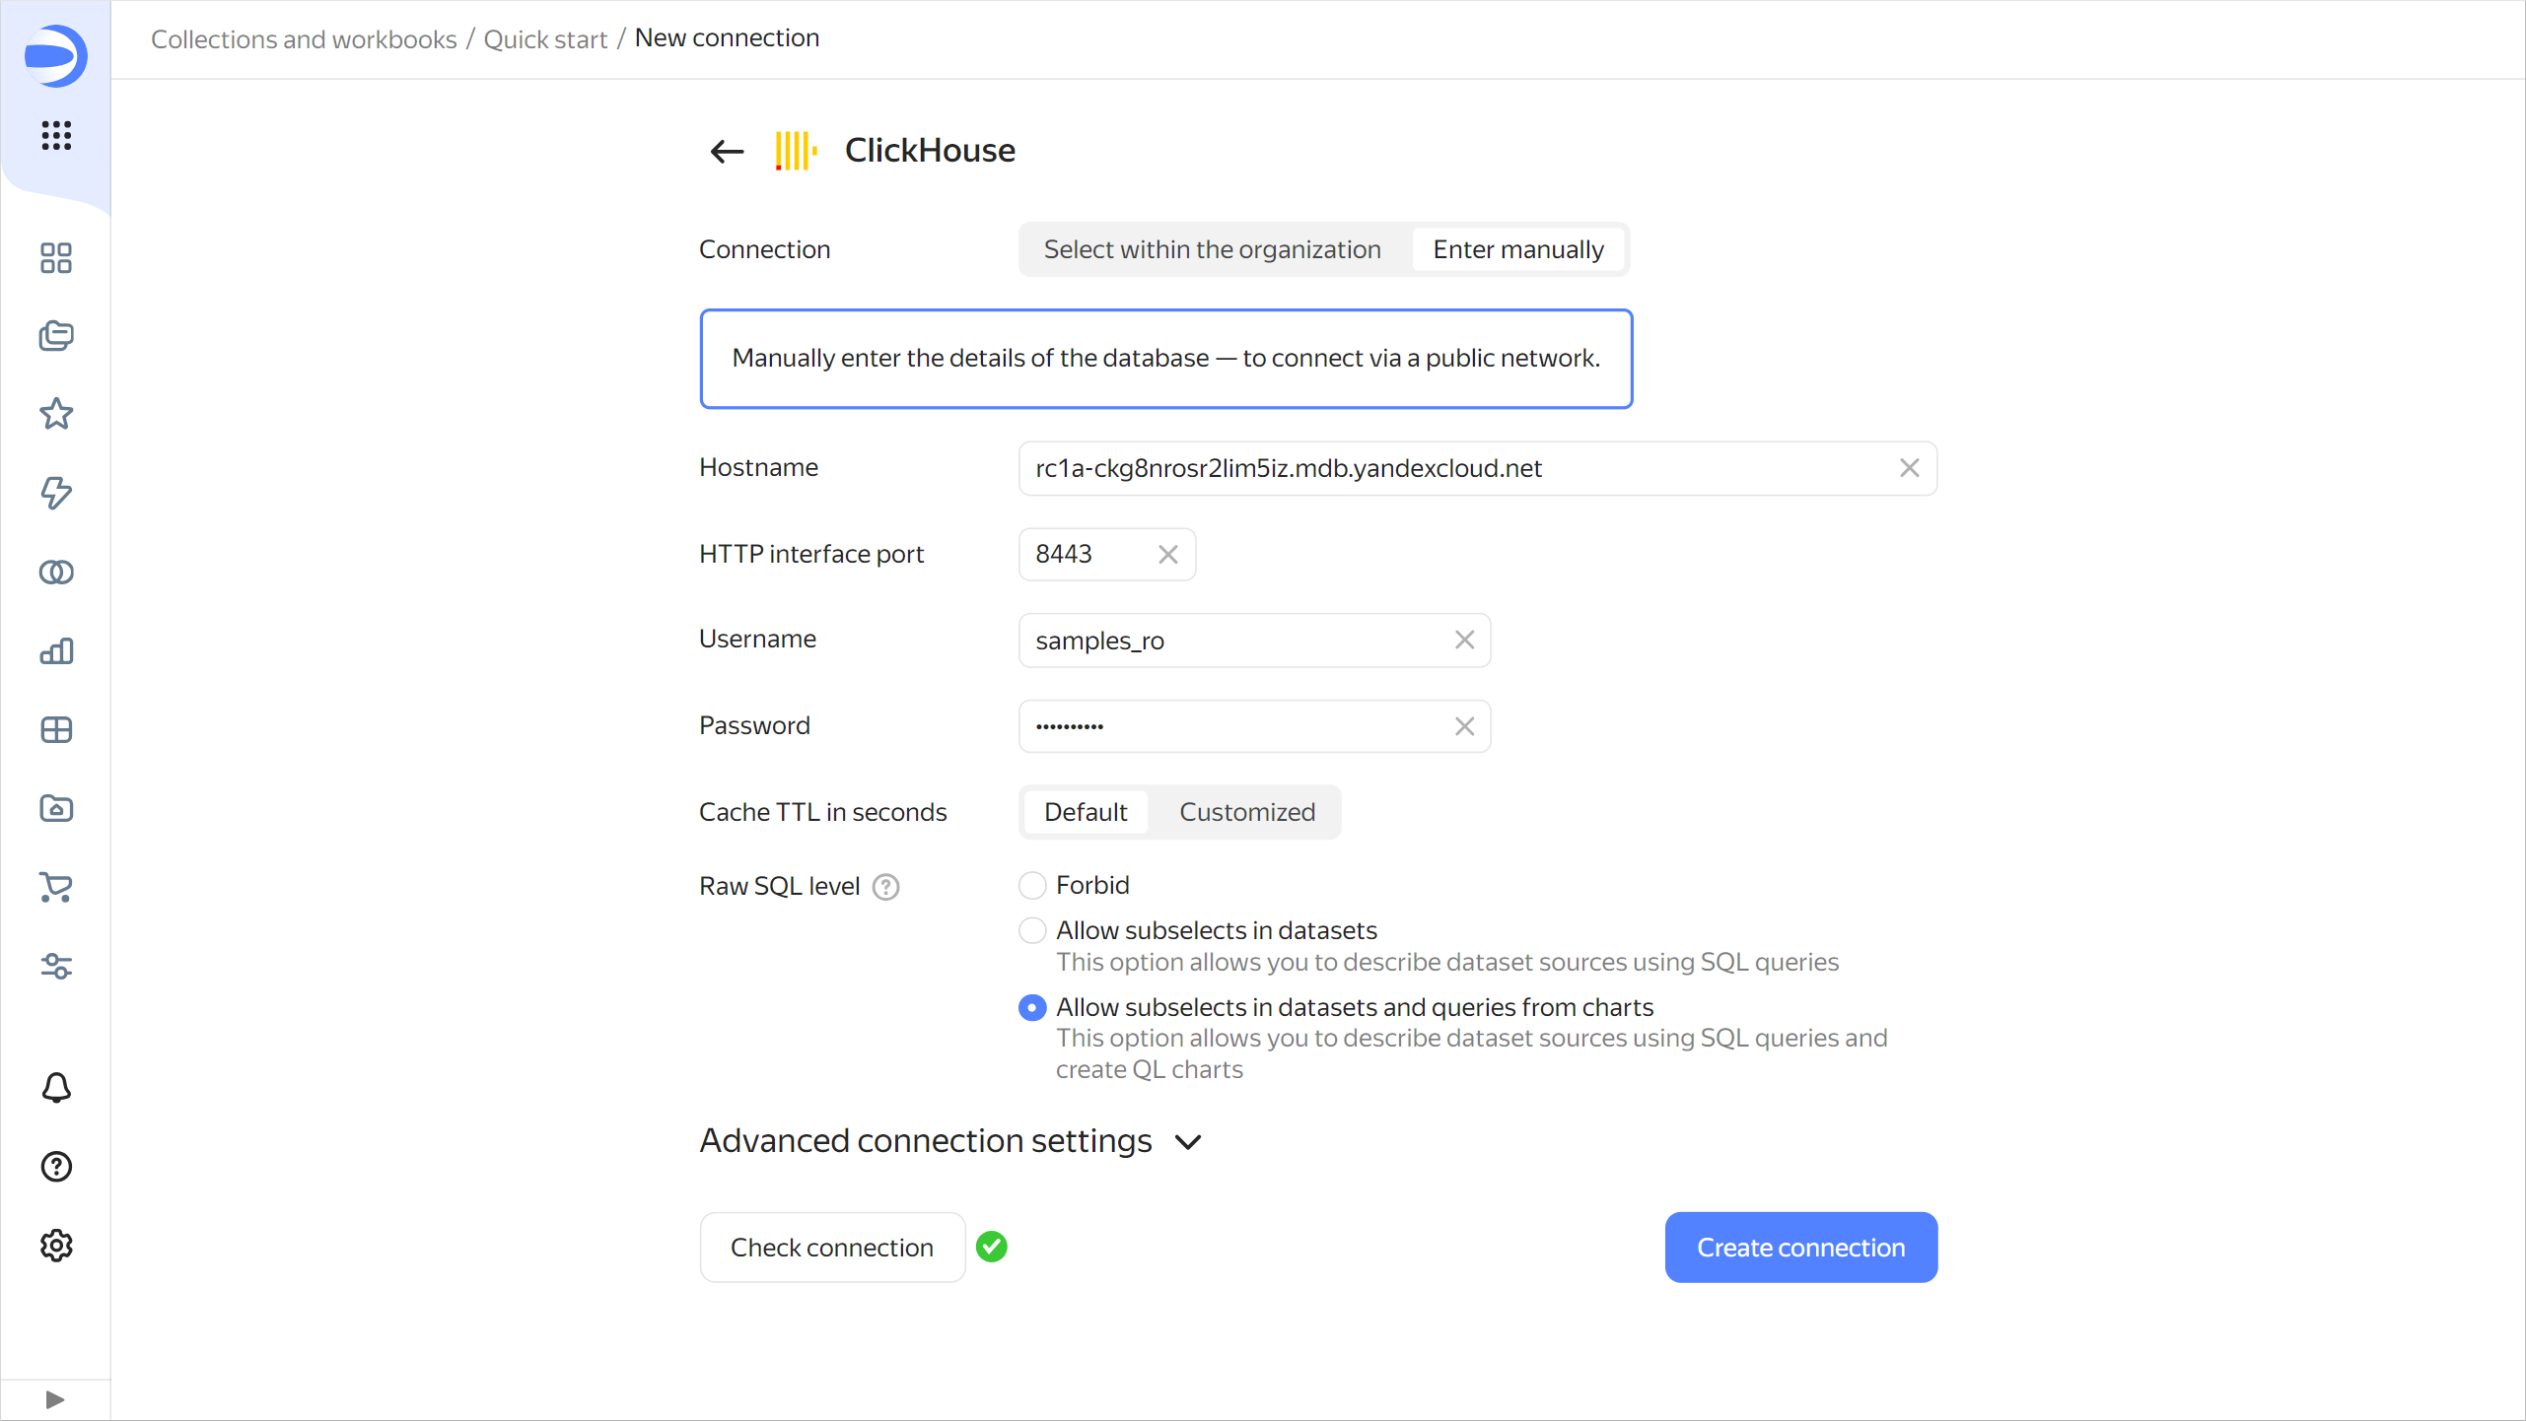Open the Datasets icon in the sidebar
Image resolution: width=2526 pixels, height=1421 pixels.
click(x=56, y=572)
